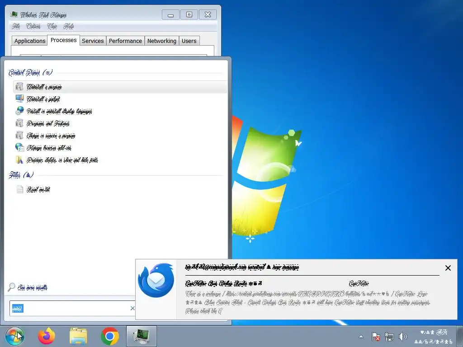This screenshot has height=347, width=463.
Task: Open Action Center flag icon in tray
Action: tap(376, 336)
